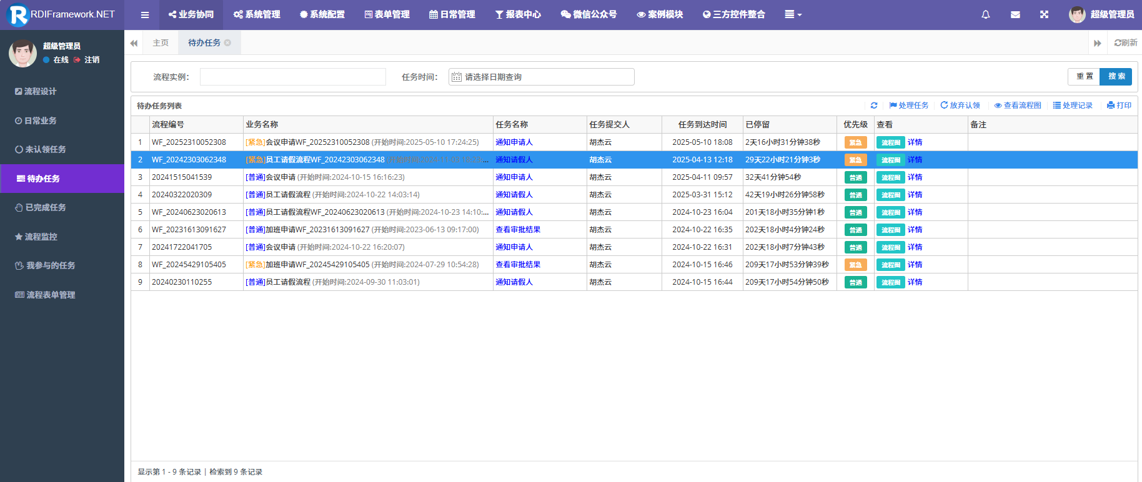Click 通知请假人 link in row 4
Screen dimensions: 1142x482
click(x=514, y=195)
